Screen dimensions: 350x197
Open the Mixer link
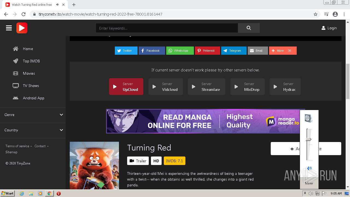pos(309,183)
